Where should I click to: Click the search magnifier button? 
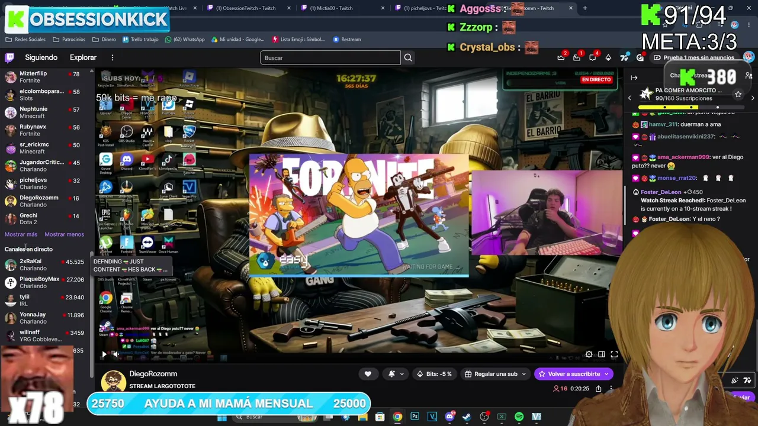[x=408, y=57]
